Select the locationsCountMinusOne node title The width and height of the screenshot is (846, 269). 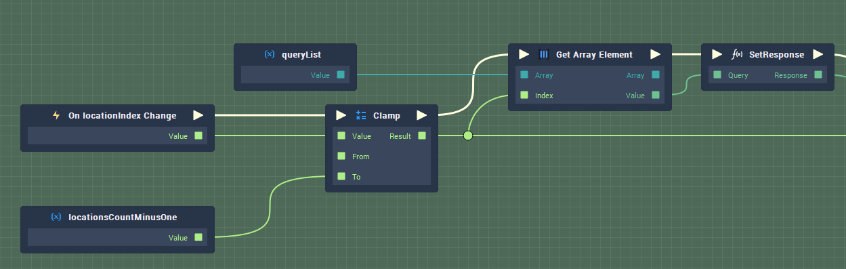[123, 218]
